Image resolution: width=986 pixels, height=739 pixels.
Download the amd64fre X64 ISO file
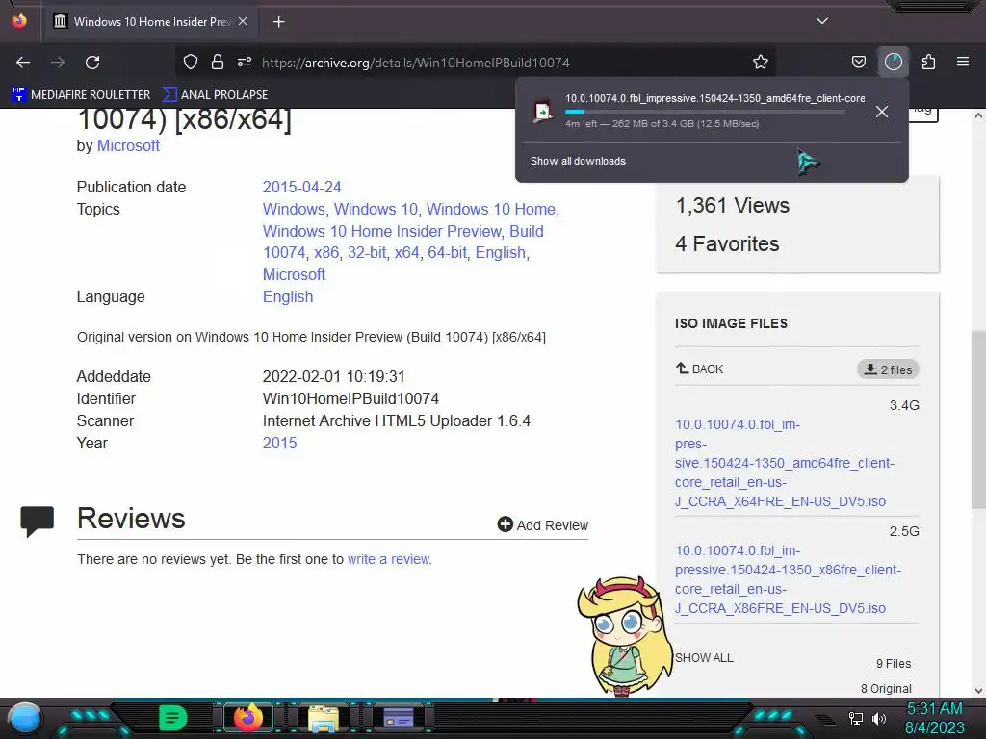point(784,463)
